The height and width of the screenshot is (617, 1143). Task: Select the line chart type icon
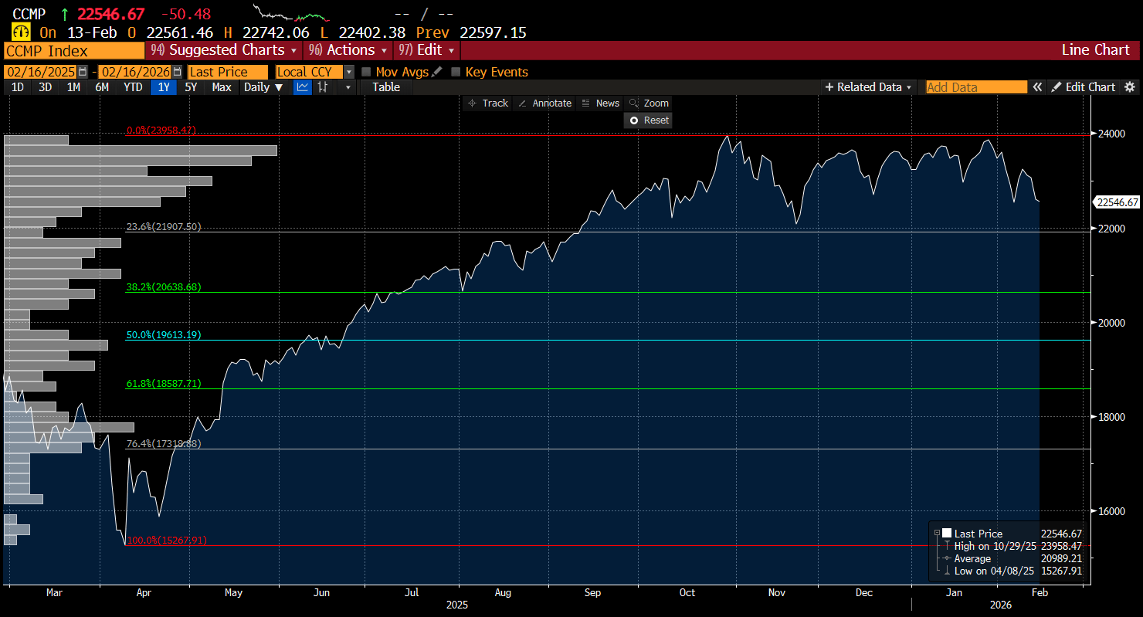point(303,87)
